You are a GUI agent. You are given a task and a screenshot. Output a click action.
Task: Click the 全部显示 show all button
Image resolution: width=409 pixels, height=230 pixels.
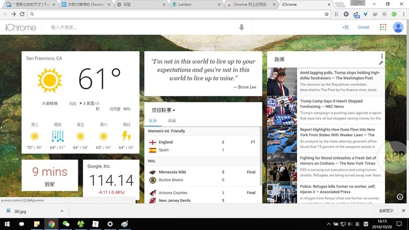click(386, 211)
